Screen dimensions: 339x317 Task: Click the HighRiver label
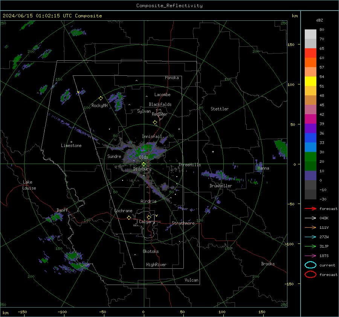156,265
